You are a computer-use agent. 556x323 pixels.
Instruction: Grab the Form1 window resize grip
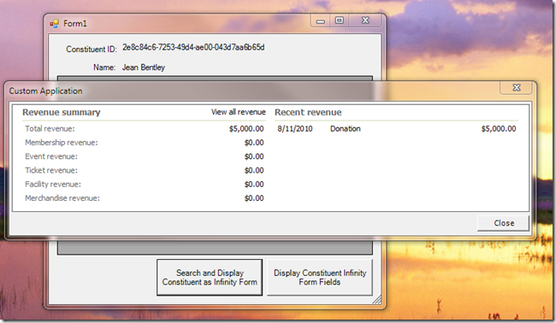click(377, 300)
